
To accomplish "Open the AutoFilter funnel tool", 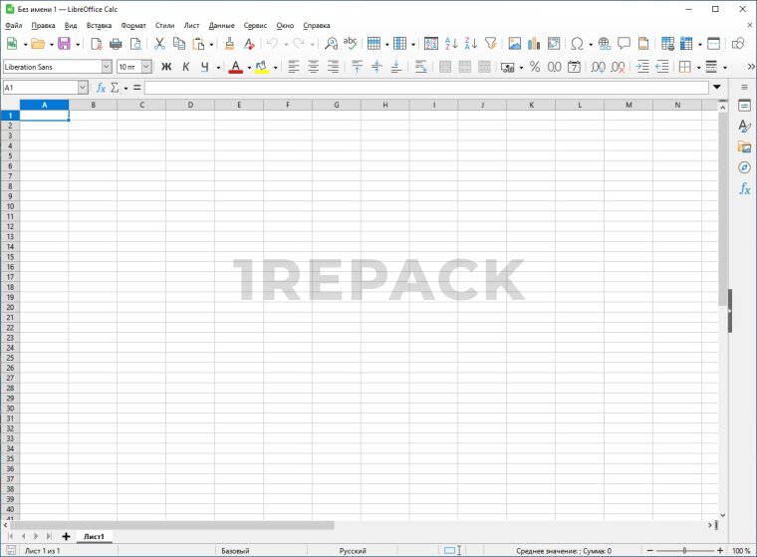I will (x=490, y=44).
